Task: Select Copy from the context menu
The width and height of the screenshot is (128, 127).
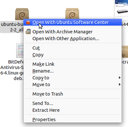Action: point(73,55)
